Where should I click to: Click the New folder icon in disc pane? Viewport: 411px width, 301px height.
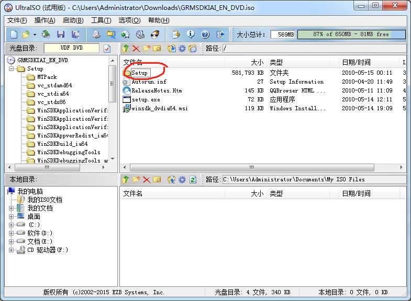pyautogui.click(x=147, y=49)
